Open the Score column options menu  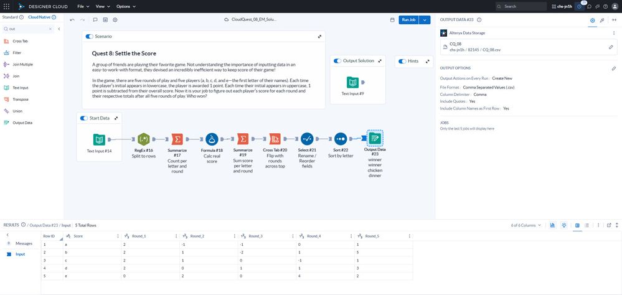pyautogui.click(x=118, y=236)
